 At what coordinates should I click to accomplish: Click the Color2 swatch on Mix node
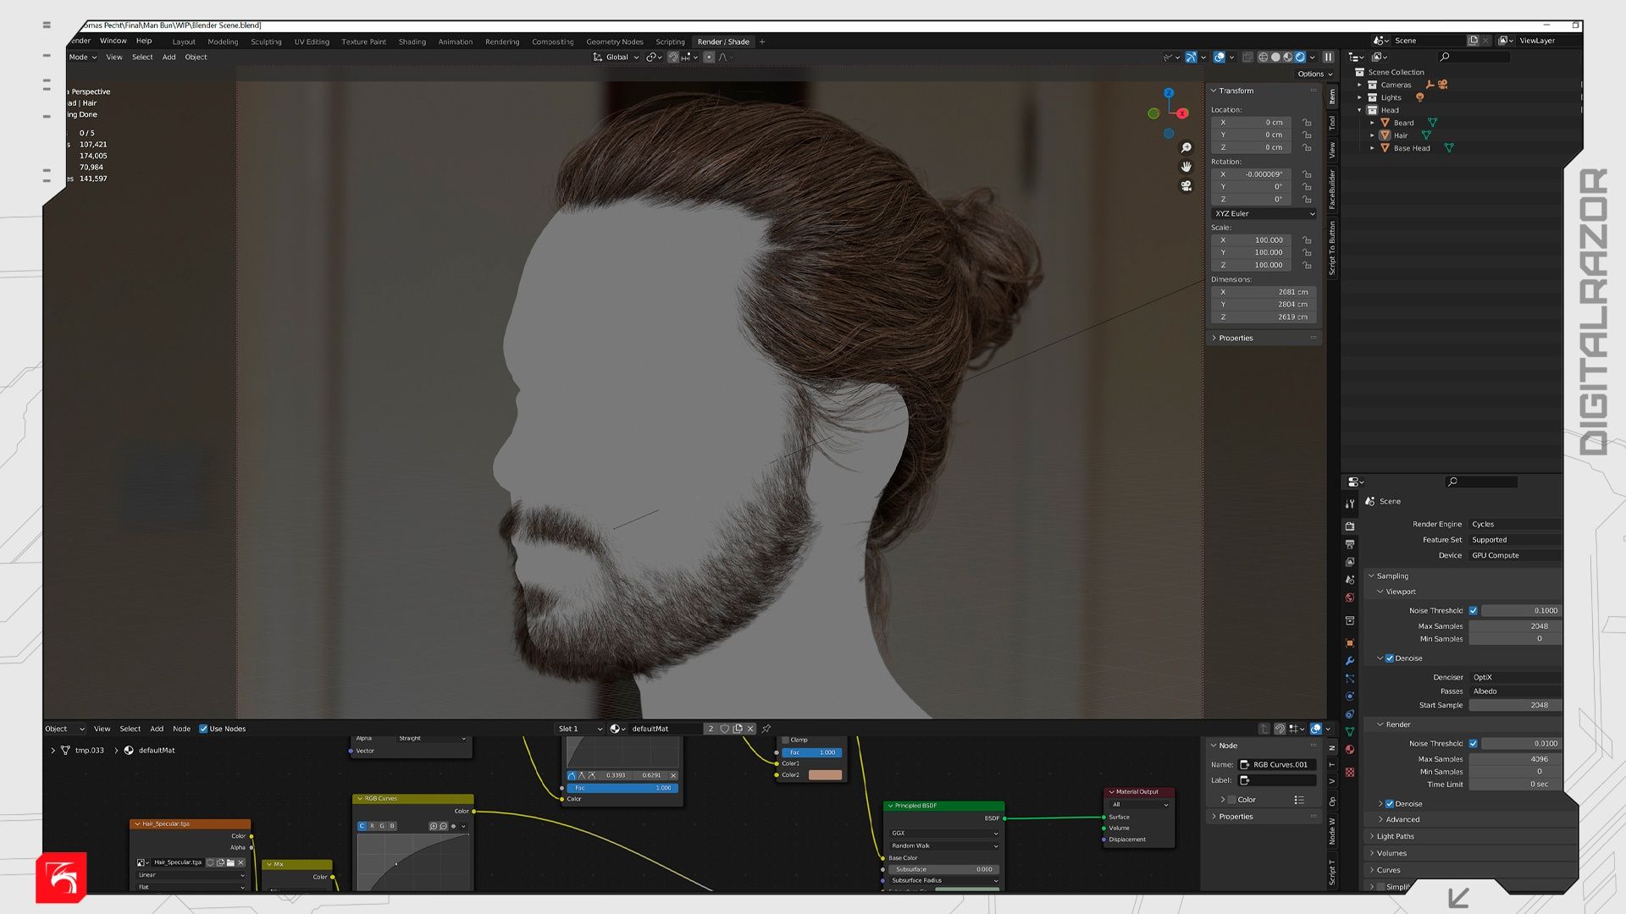[825, 775]
